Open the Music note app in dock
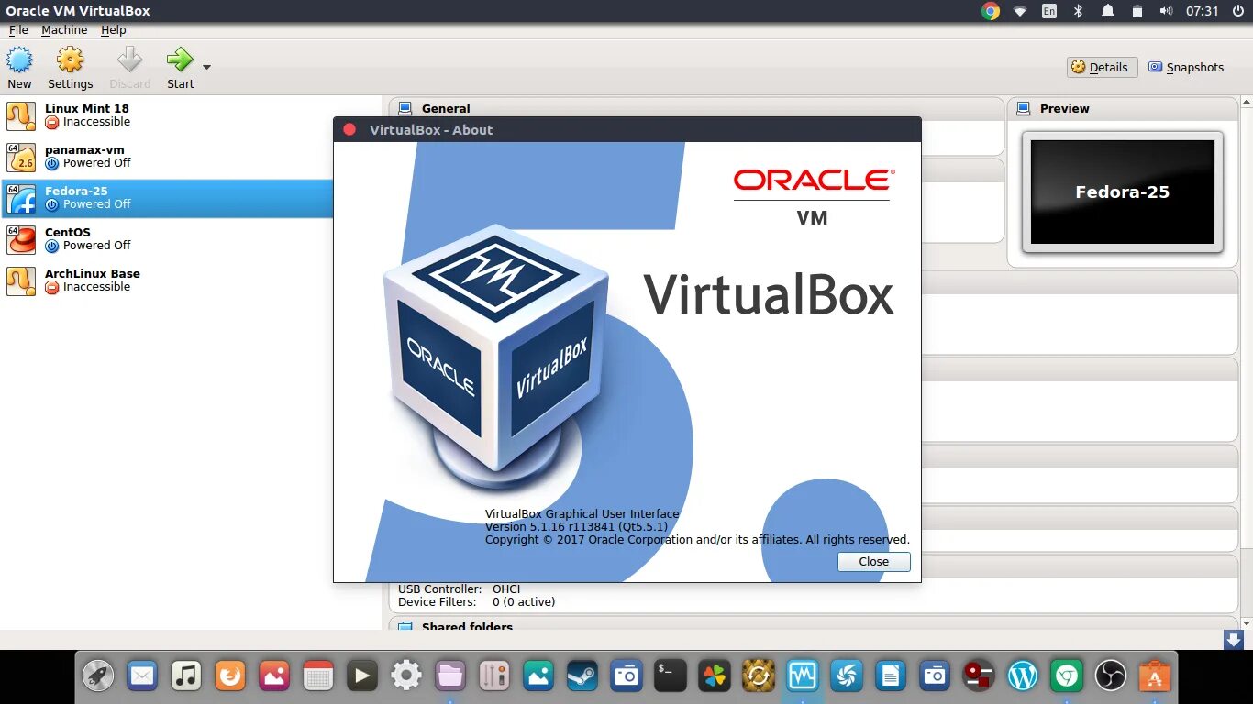The image size is (1253, 704). tap(186, 676)
